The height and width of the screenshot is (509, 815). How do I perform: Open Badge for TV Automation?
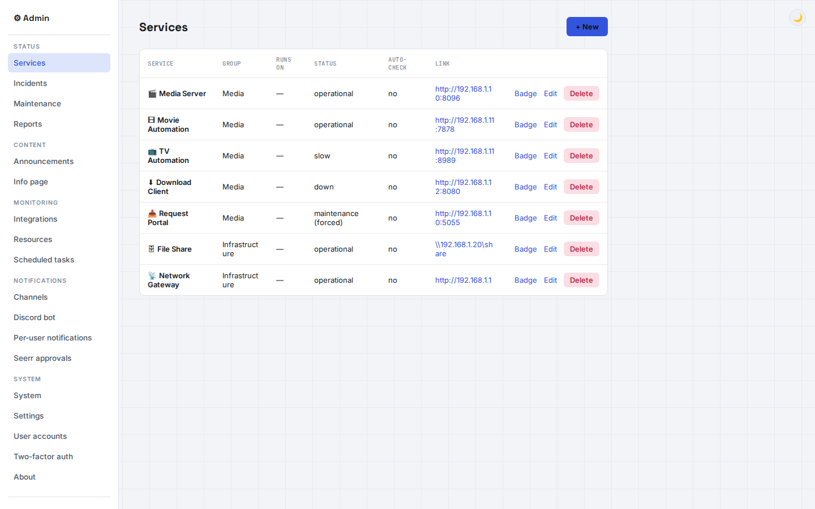tap(525, 156)
